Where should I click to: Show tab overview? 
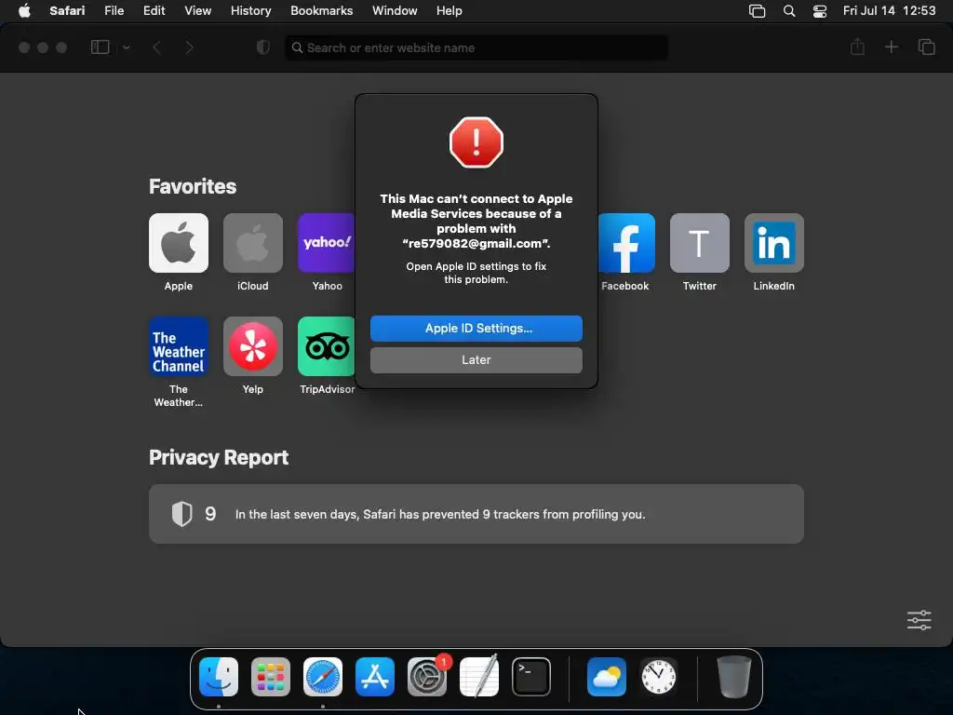926,47
